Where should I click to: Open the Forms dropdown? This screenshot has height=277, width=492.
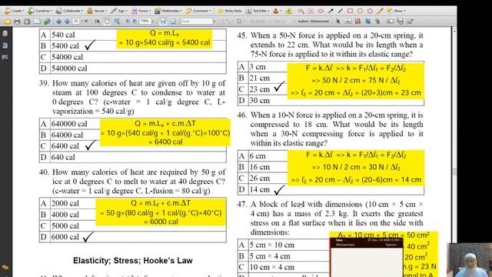pyautogui.click(x=141, y=11)
